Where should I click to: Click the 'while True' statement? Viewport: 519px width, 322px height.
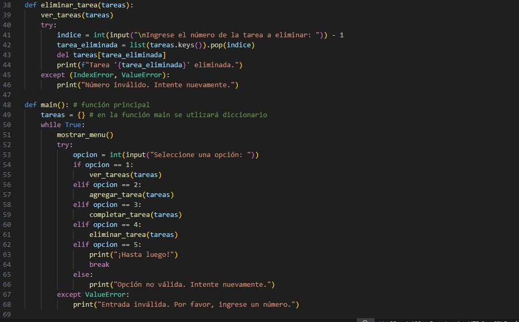coord(61,124)
